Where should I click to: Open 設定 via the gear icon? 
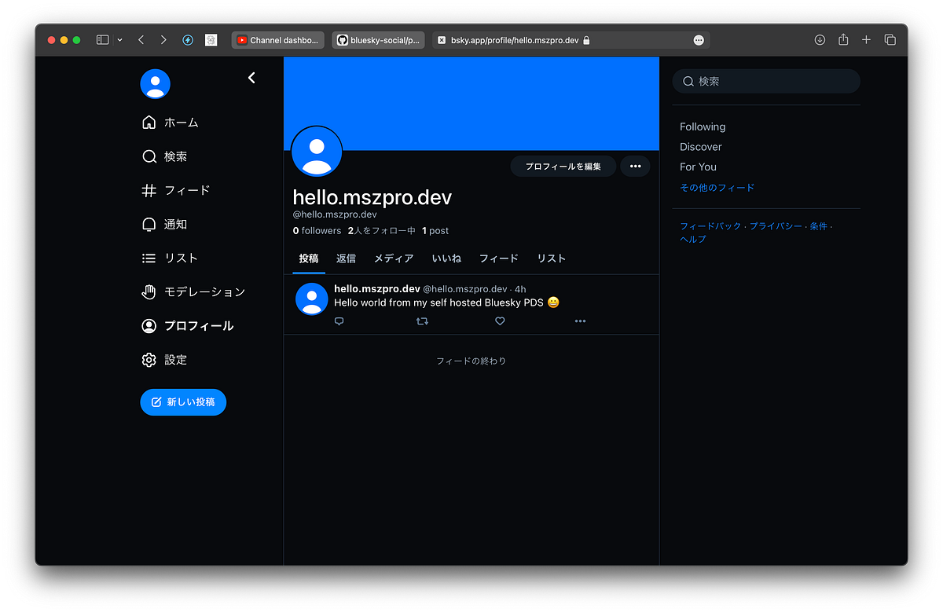[x=149, y=359]
